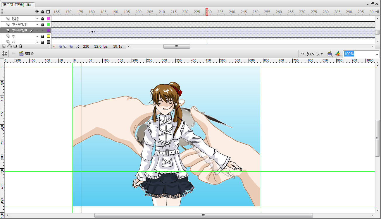The image size is (381, 219).
Task: Click the Center Frame icon in timeline footer
Action: coord(54,46)
